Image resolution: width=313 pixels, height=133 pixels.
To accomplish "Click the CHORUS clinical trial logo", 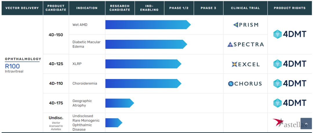I will [x=245, y=84].
